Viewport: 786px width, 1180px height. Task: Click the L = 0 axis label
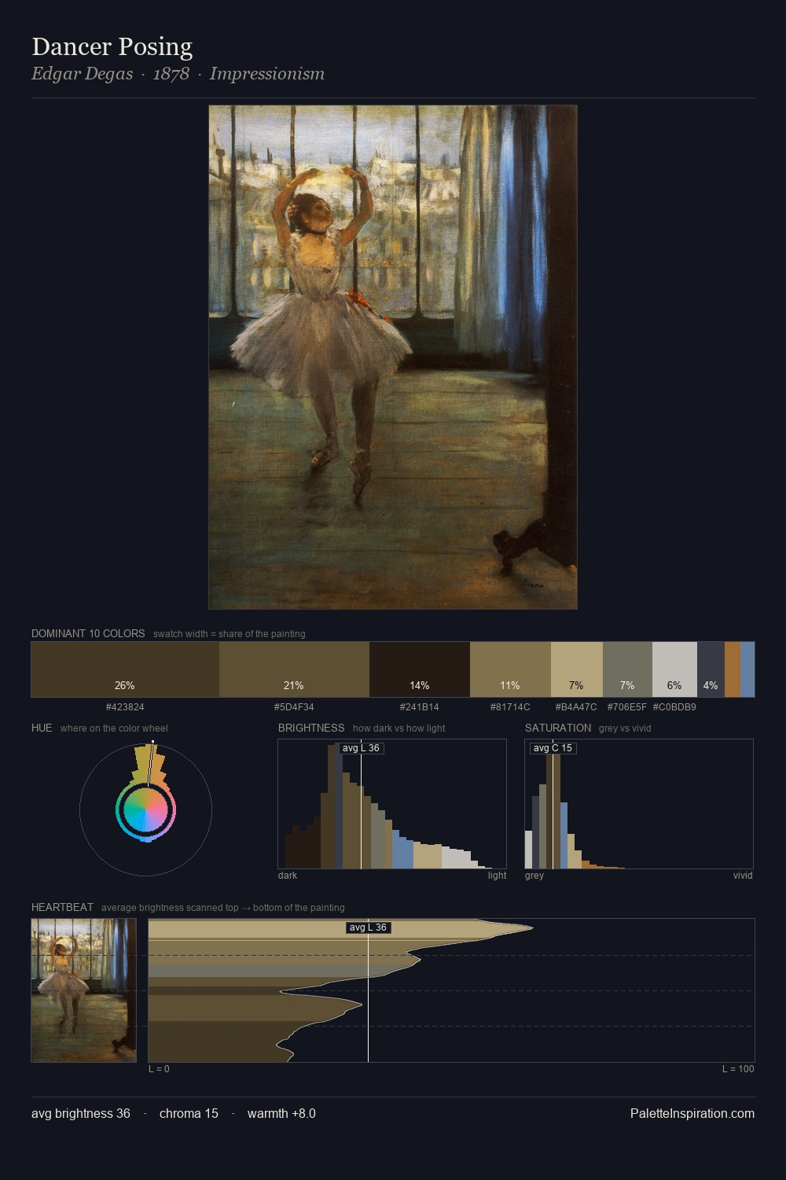159,1069
